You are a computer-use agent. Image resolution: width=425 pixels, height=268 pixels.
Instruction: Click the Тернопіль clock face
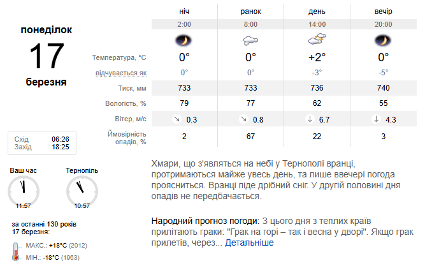click(x=82, y=191)
